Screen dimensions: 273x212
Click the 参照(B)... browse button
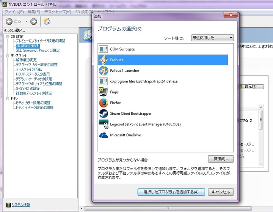coord(221,159)
